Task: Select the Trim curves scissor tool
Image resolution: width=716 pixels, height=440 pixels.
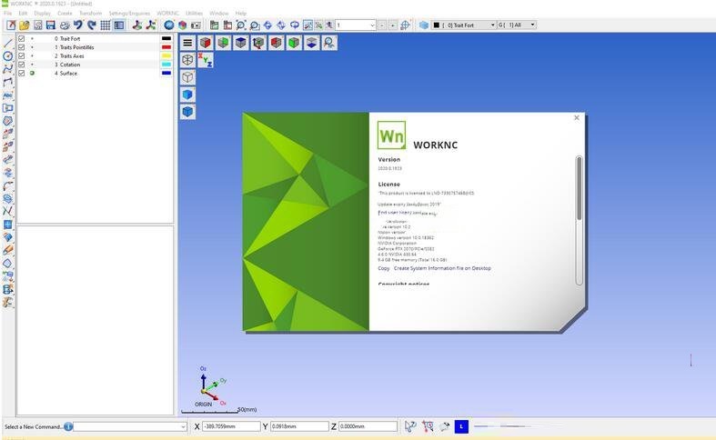Action: click(x=8, y=211)
